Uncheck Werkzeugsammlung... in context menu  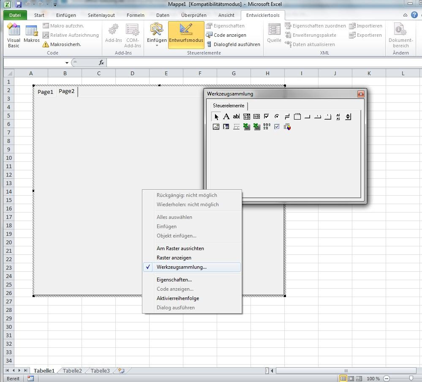[x=192, y=267]
